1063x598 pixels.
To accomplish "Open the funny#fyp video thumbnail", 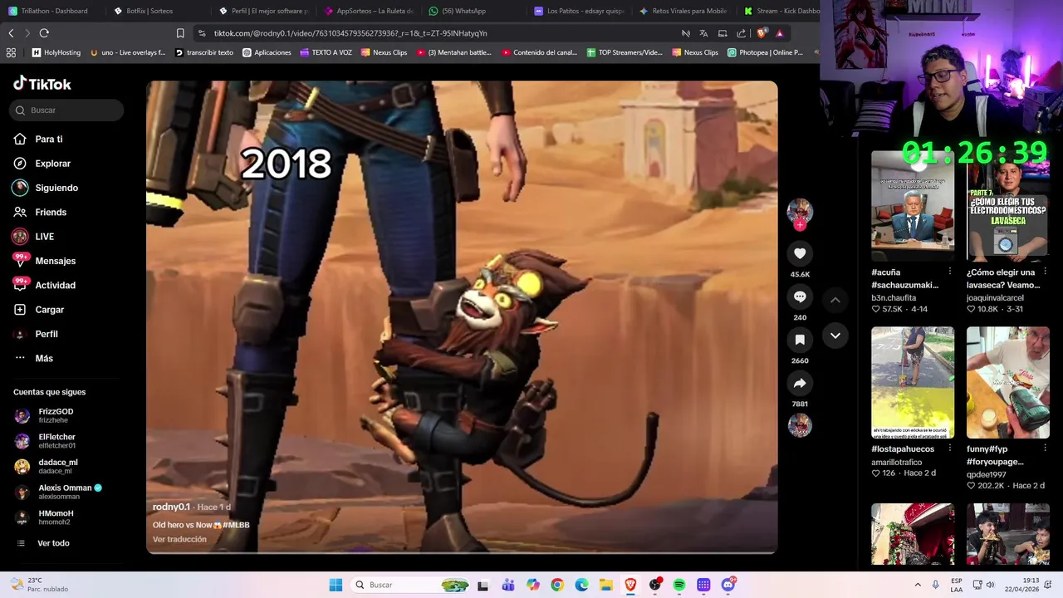I will coord(1008,382).
